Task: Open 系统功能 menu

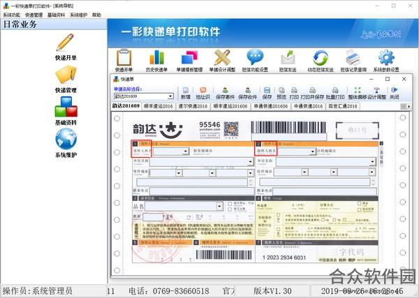Action: (11, 15)
